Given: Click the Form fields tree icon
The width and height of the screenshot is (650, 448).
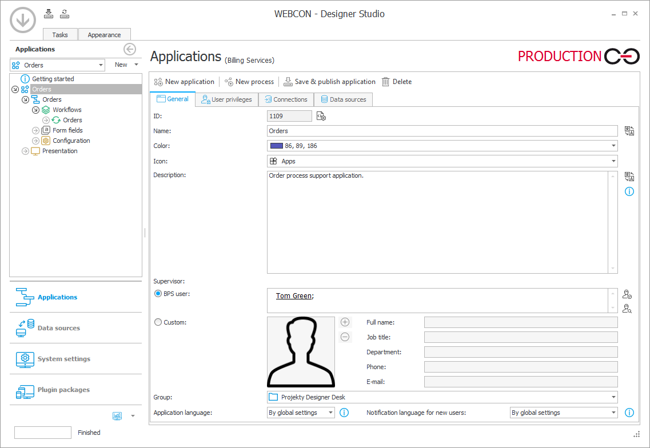Looking at the screenshot, I should (x=46, y=130).
